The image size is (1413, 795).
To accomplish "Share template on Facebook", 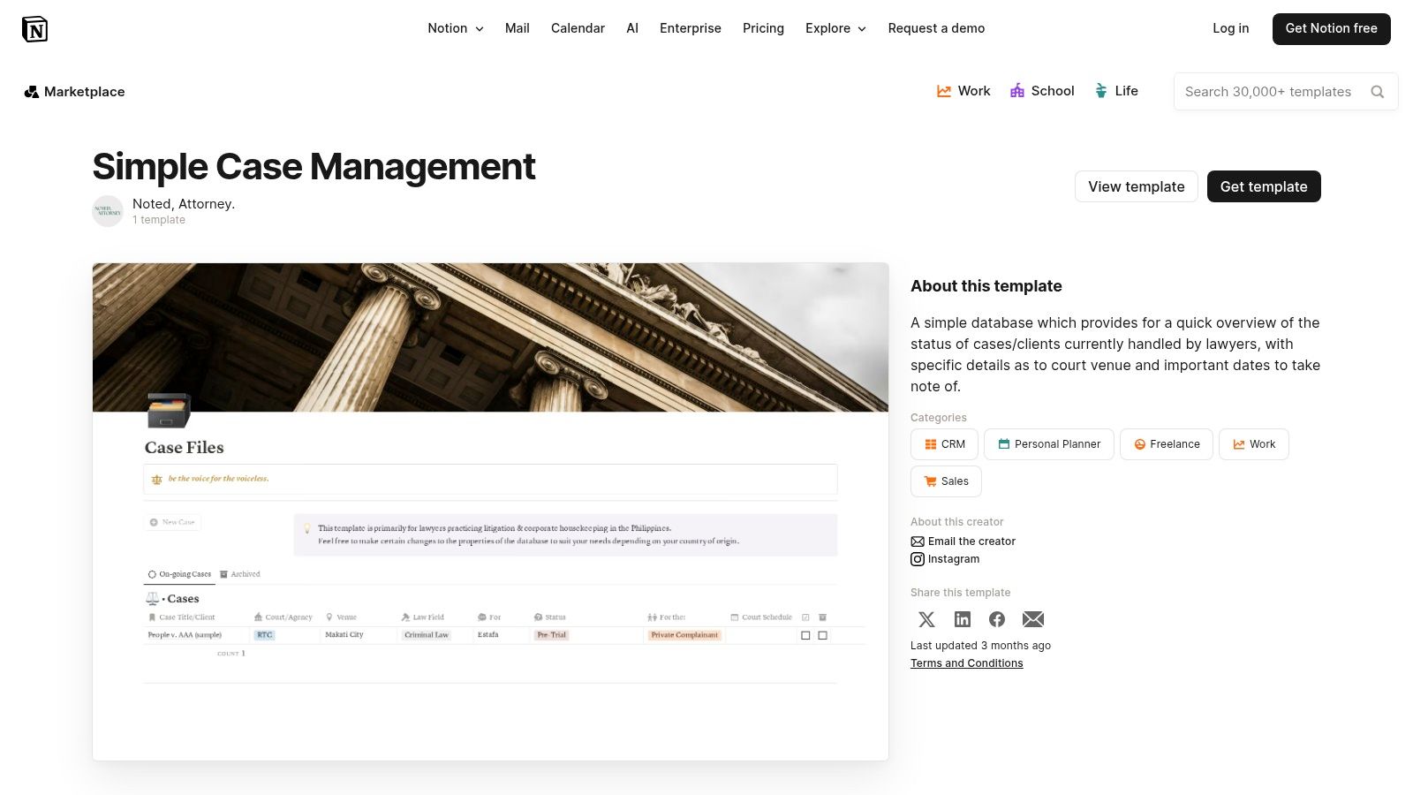I will (997, 619).
